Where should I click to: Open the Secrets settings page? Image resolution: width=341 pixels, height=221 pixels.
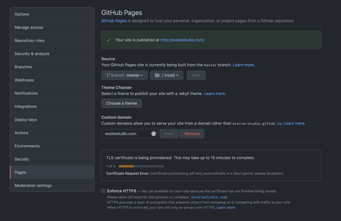coord(52,159)
